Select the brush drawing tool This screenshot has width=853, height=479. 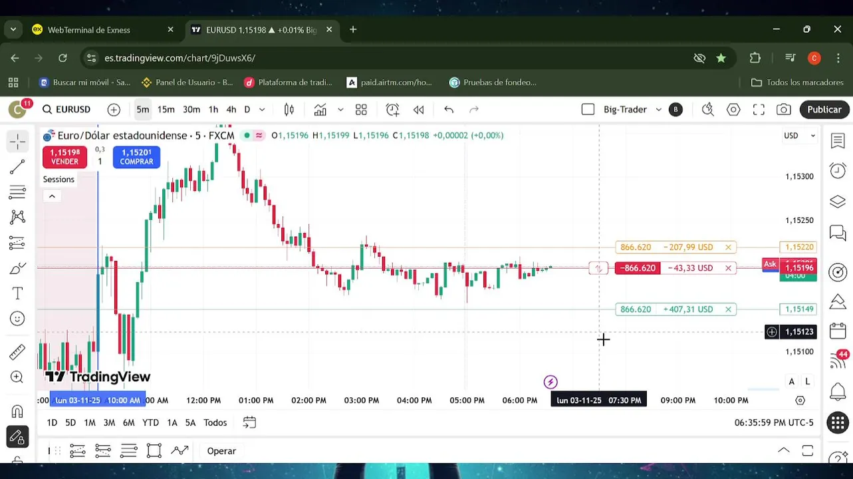[x=17, y=268]
